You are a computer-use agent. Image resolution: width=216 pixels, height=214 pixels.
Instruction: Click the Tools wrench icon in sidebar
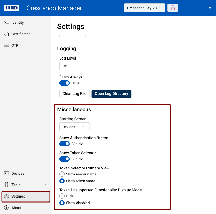click(7, 185)
